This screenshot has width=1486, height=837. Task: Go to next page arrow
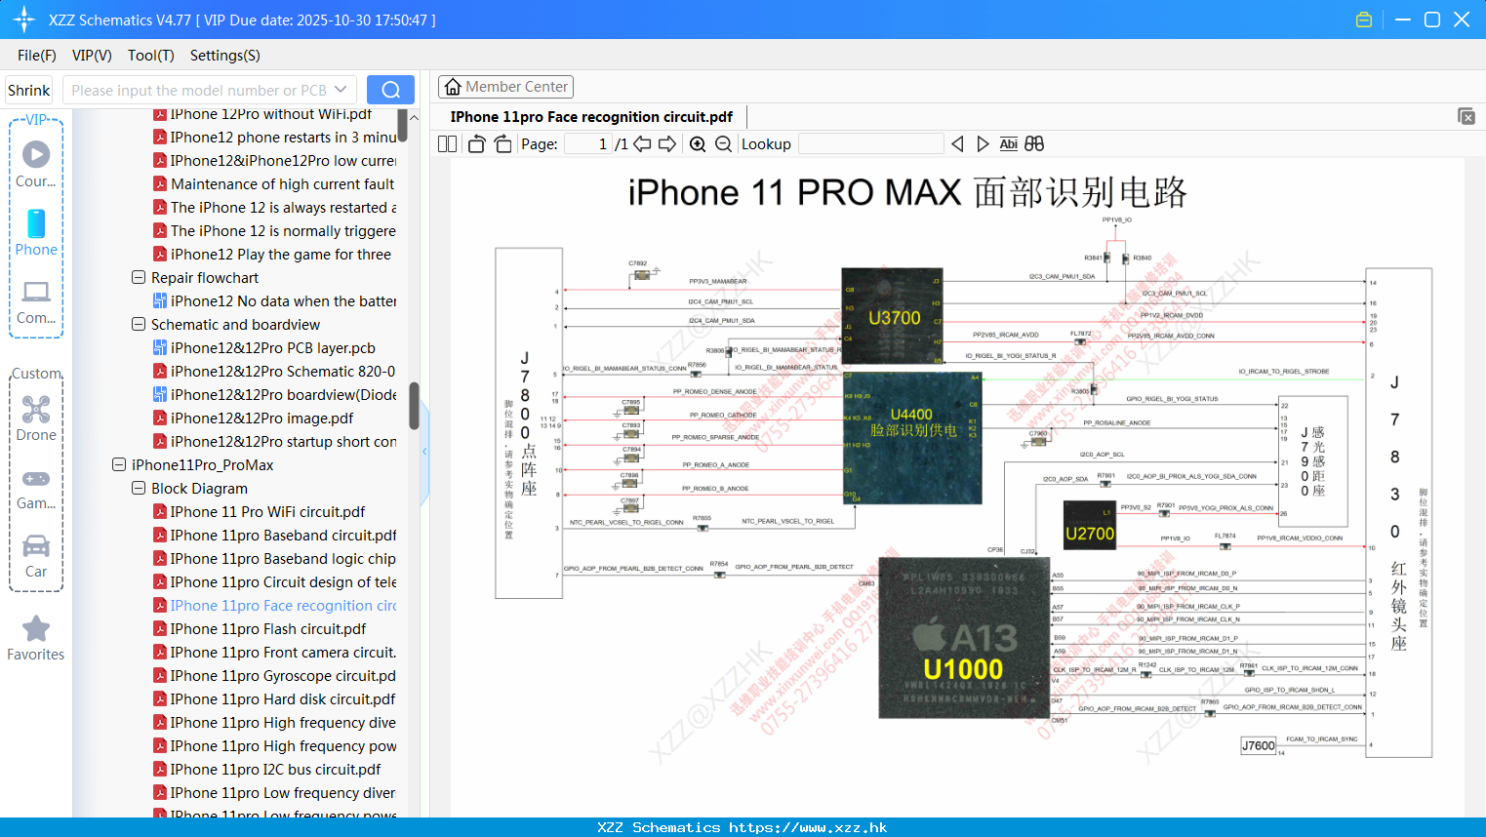pyautogui.click(x=667, y=144)
